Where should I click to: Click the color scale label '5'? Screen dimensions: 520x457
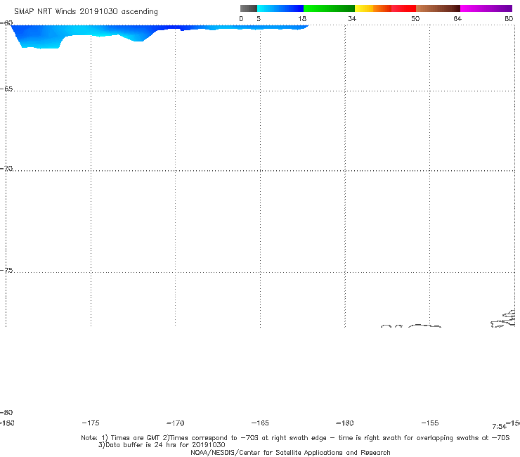tap(259, 19)
